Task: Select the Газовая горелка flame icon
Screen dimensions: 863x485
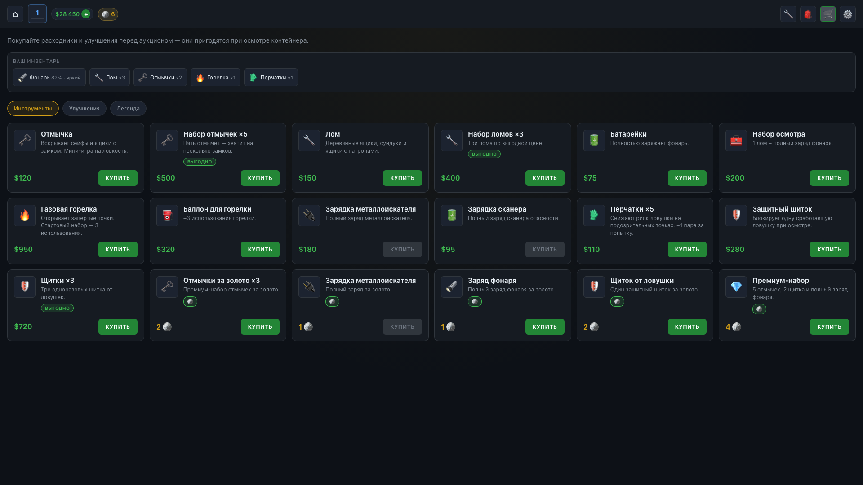Action: click(x=25, y=216)
